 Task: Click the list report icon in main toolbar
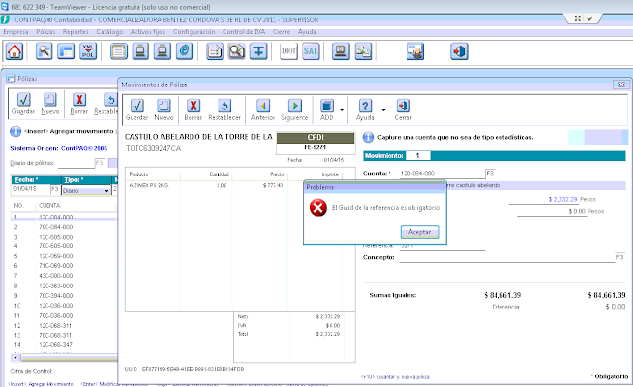click(119, 51)
